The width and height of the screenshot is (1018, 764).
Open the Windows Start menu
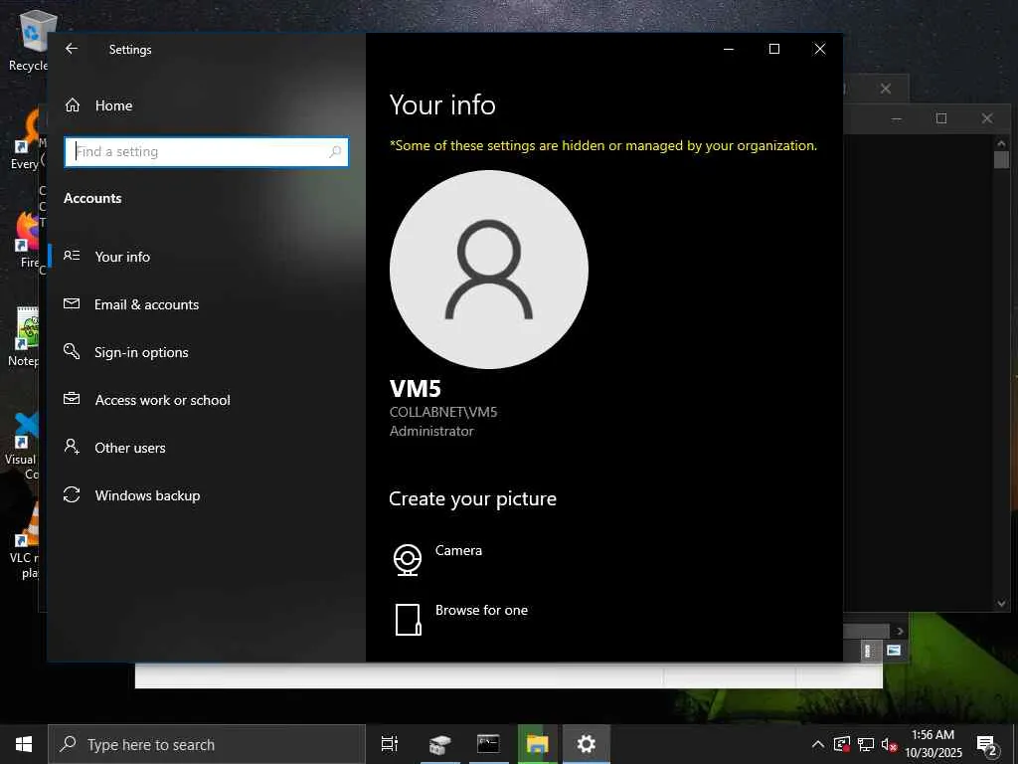24,744
